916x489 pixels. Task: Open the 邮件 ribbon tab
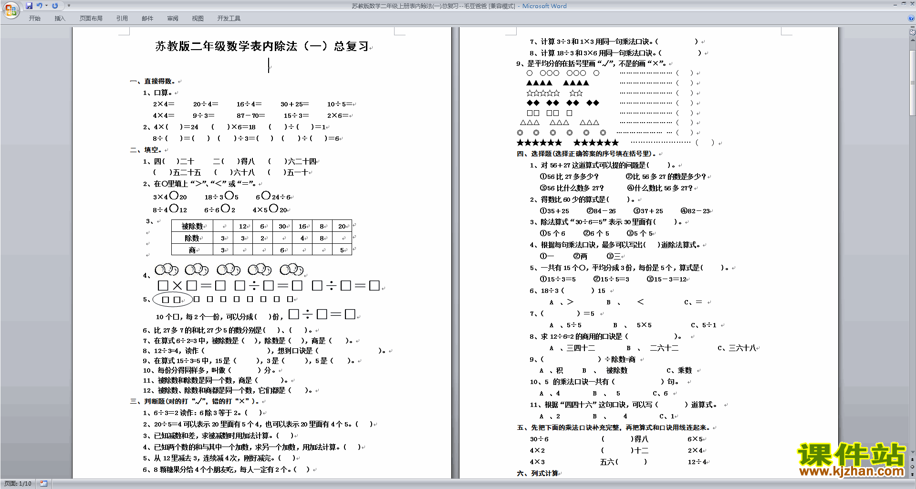pyautogui.click(x=147, y=19)
